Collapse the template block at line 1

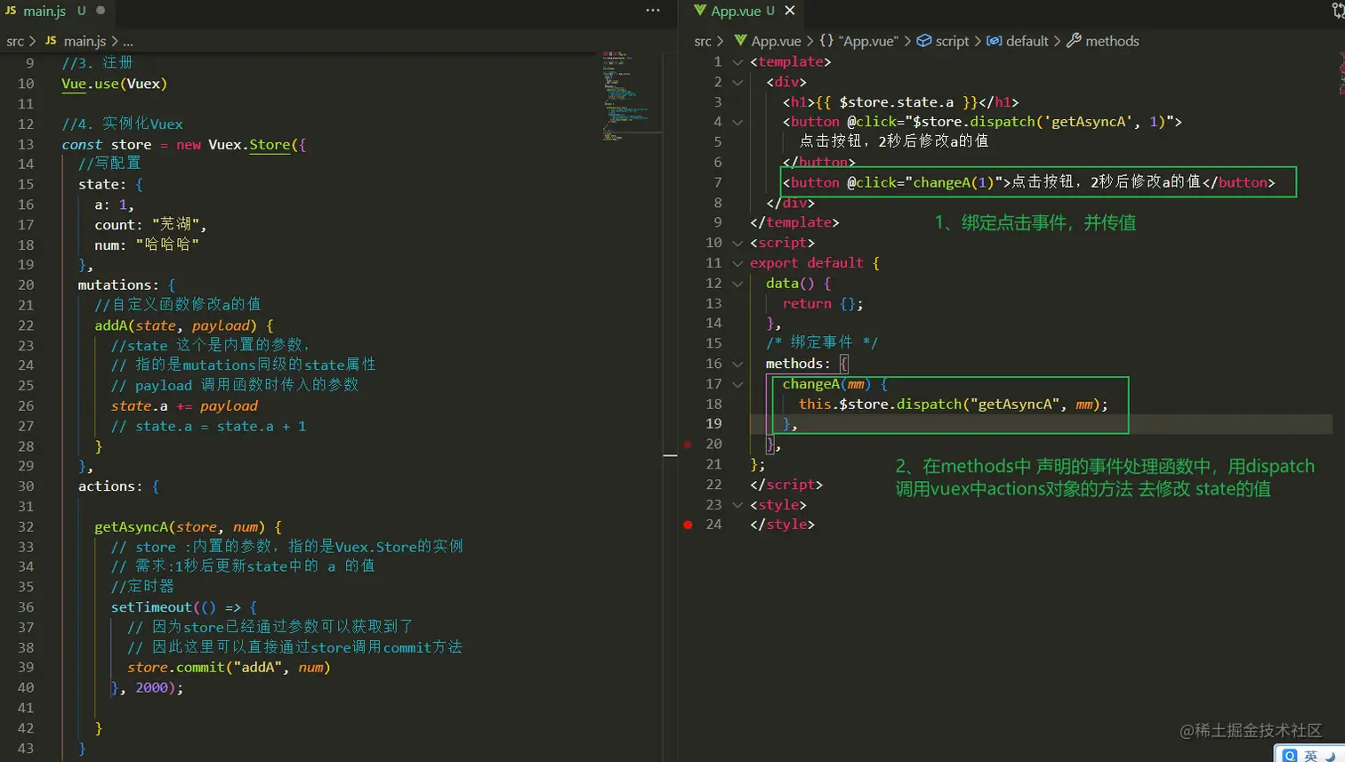click(x=737, y=62)
